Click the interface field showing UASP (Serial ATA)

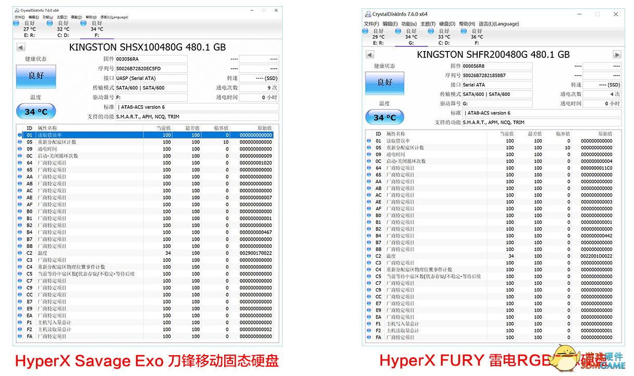tap(151, 79)
